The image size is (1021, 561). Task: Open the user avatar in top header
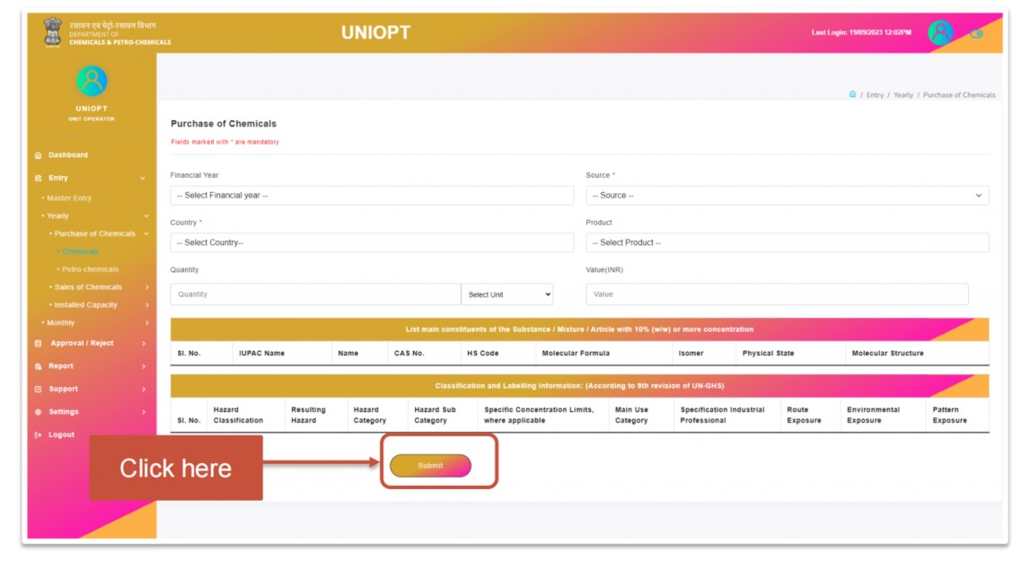click(939, 32)
